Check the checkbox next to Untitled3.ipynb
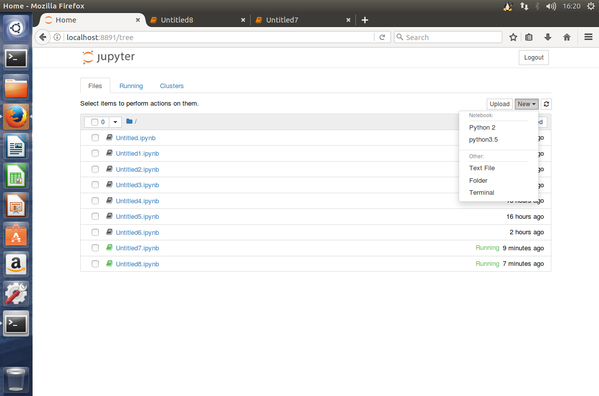Image resolution: width=599 pixels, height=396 pixels. point(95,185)
